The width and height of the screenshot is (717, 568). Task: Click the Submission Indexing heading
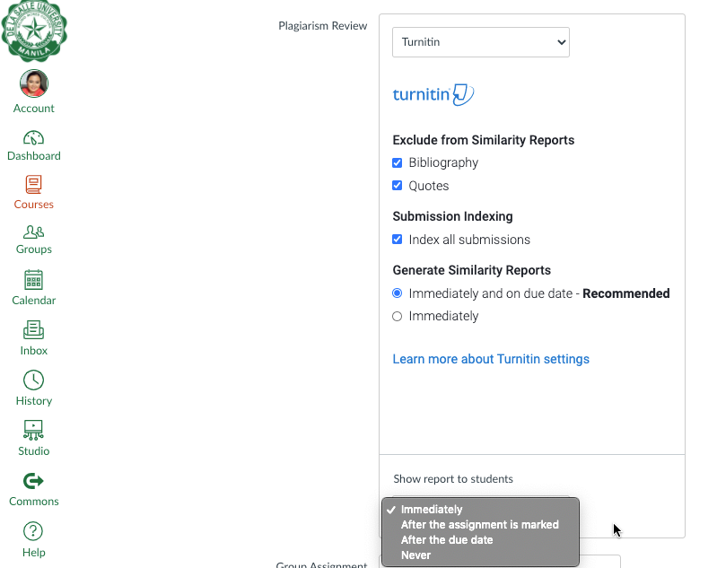(452, 216)
